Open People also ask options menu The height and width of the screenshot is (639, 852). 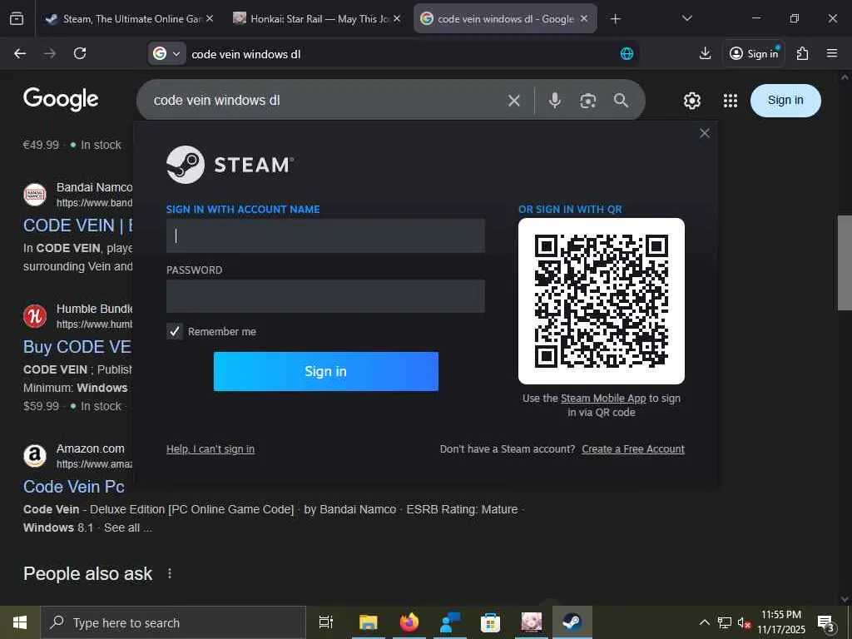pos(170,574)
